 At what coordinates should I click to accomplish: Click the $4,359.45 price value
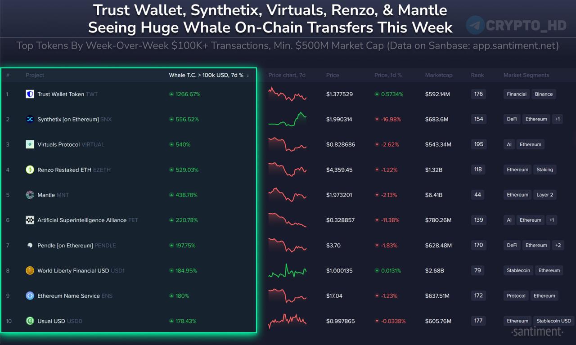[x=340, y=170]
